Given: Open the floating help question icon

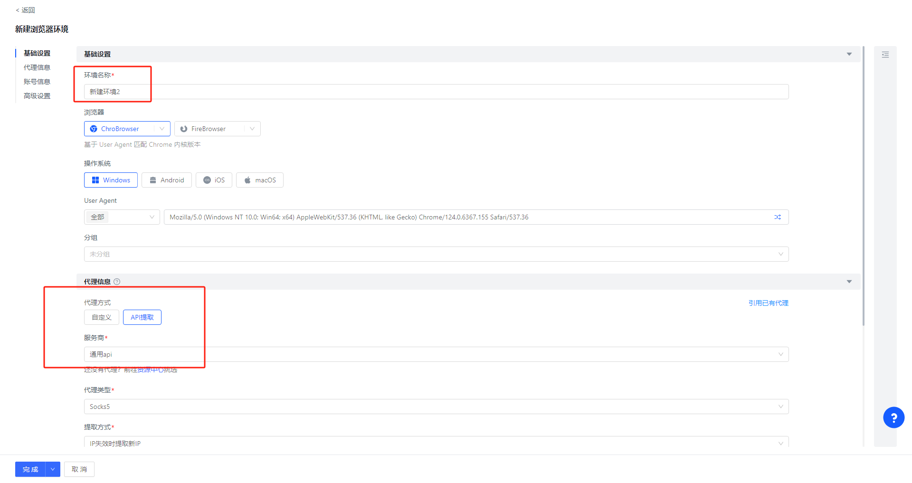Looking at the screenshot, I should tap(893, 417).
